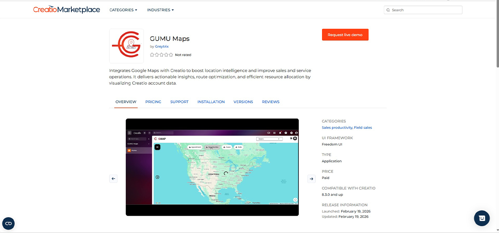Open the Greytrix developer link
This screenshot has height=233, width=499.
click(162, 47)
